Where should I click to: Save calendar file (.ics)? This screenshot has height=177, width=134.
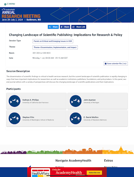[116, 64]
